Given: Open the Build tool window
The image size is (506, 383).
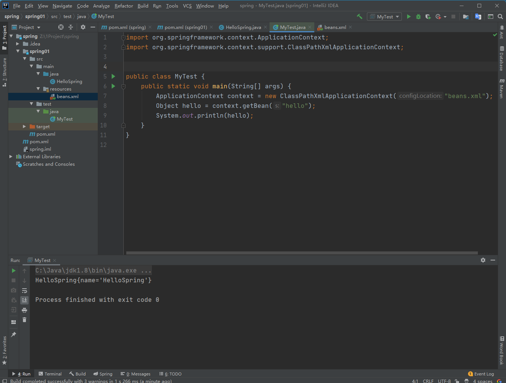Looking at the screenshot, I should tap(77, 374).
